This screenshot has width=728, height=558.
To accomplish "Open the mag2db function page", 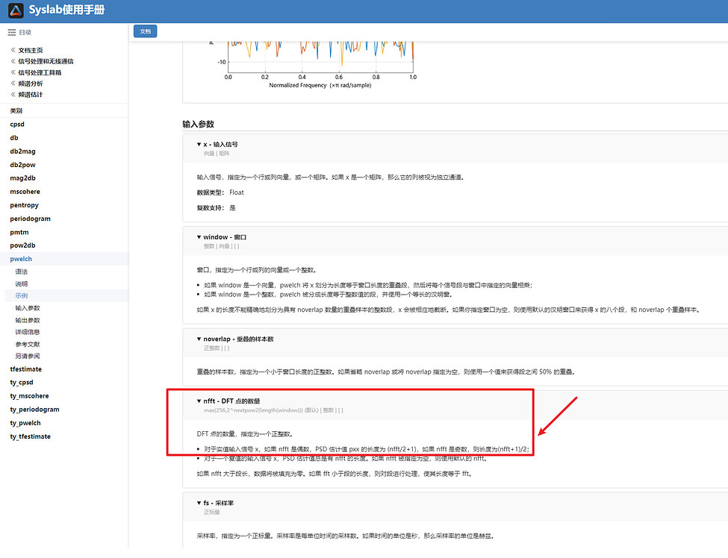I will pyautogui.click(x=22, y=178).
